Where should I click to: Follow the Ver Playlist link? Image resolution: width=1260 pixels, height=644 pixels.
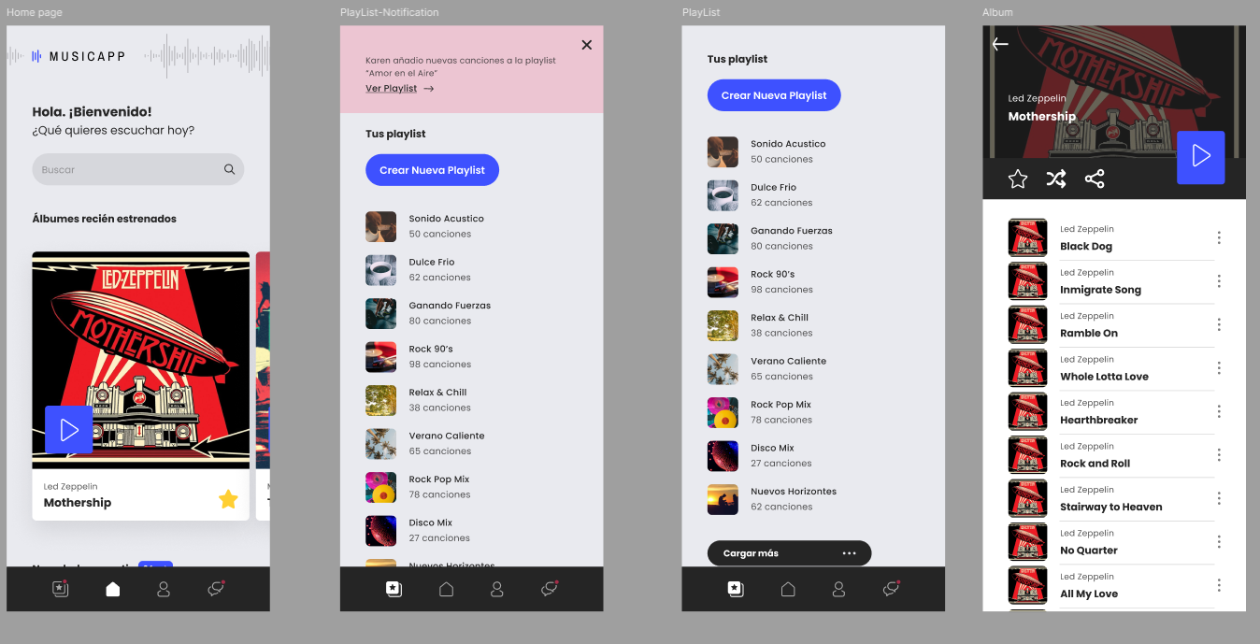[399, 89]
